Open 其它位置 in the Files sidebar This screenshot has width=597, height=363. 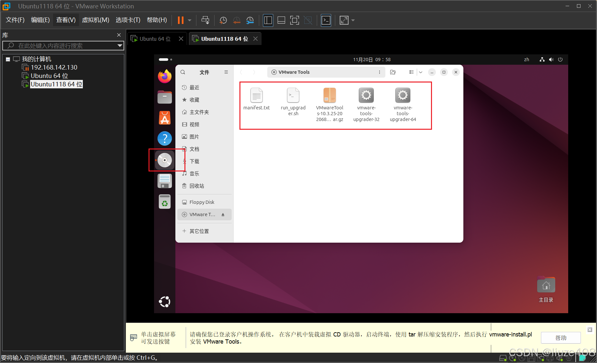click(x=205, y=231)
